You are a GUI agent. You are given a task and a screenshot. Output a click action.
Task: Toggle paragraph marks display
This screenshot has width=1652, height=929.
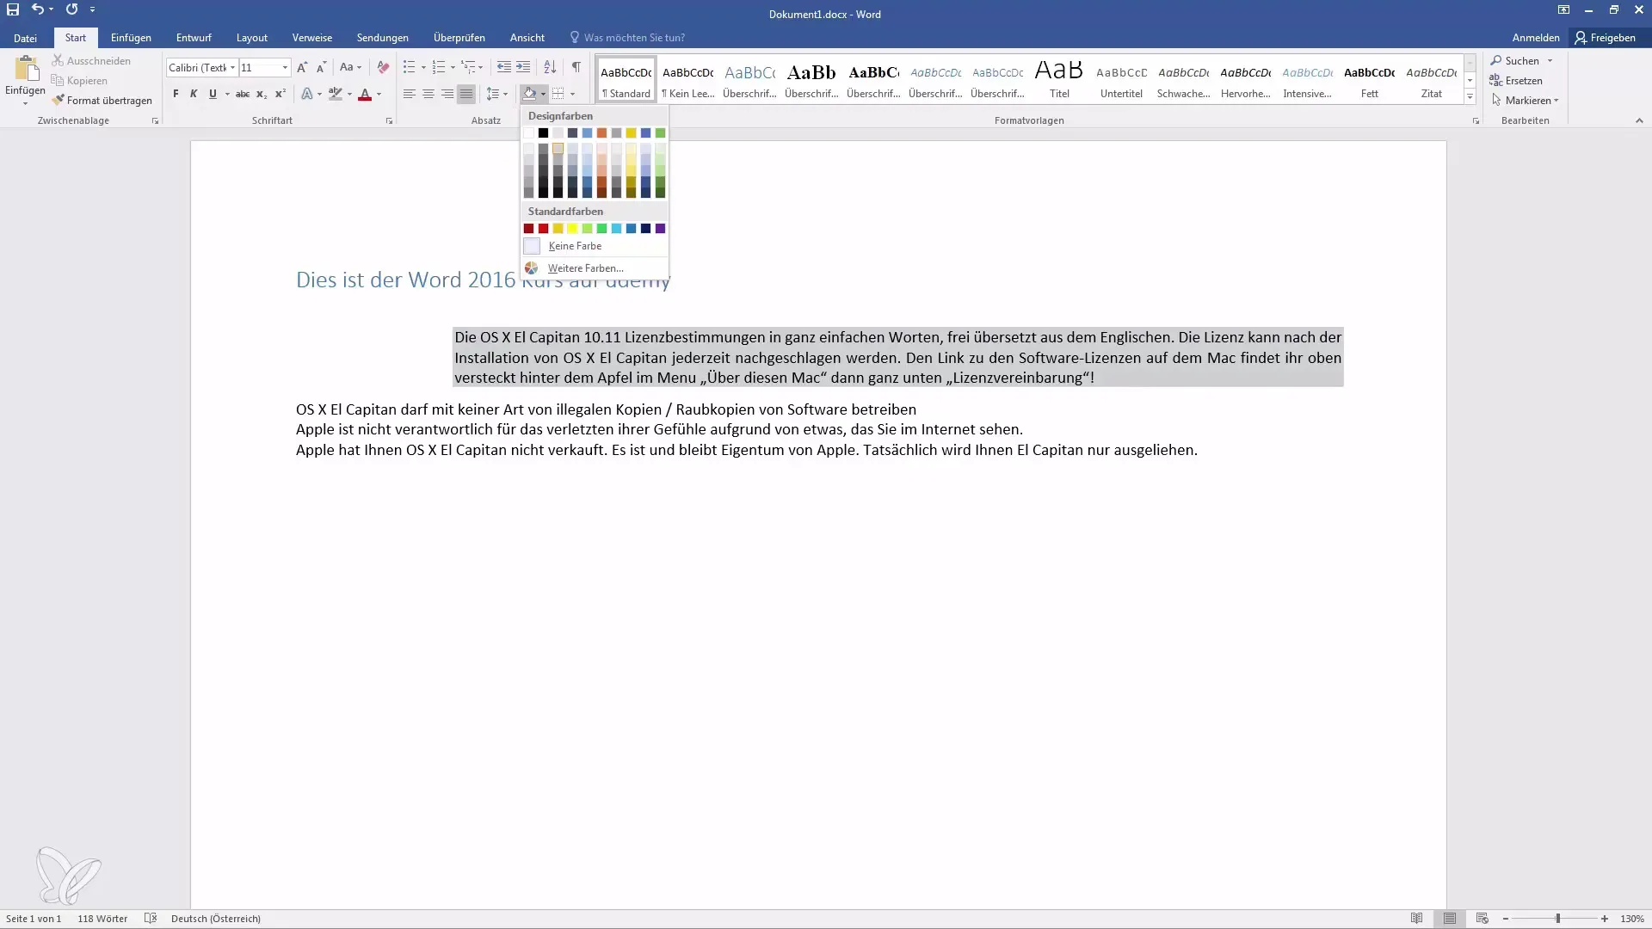[x=576, y=67]
